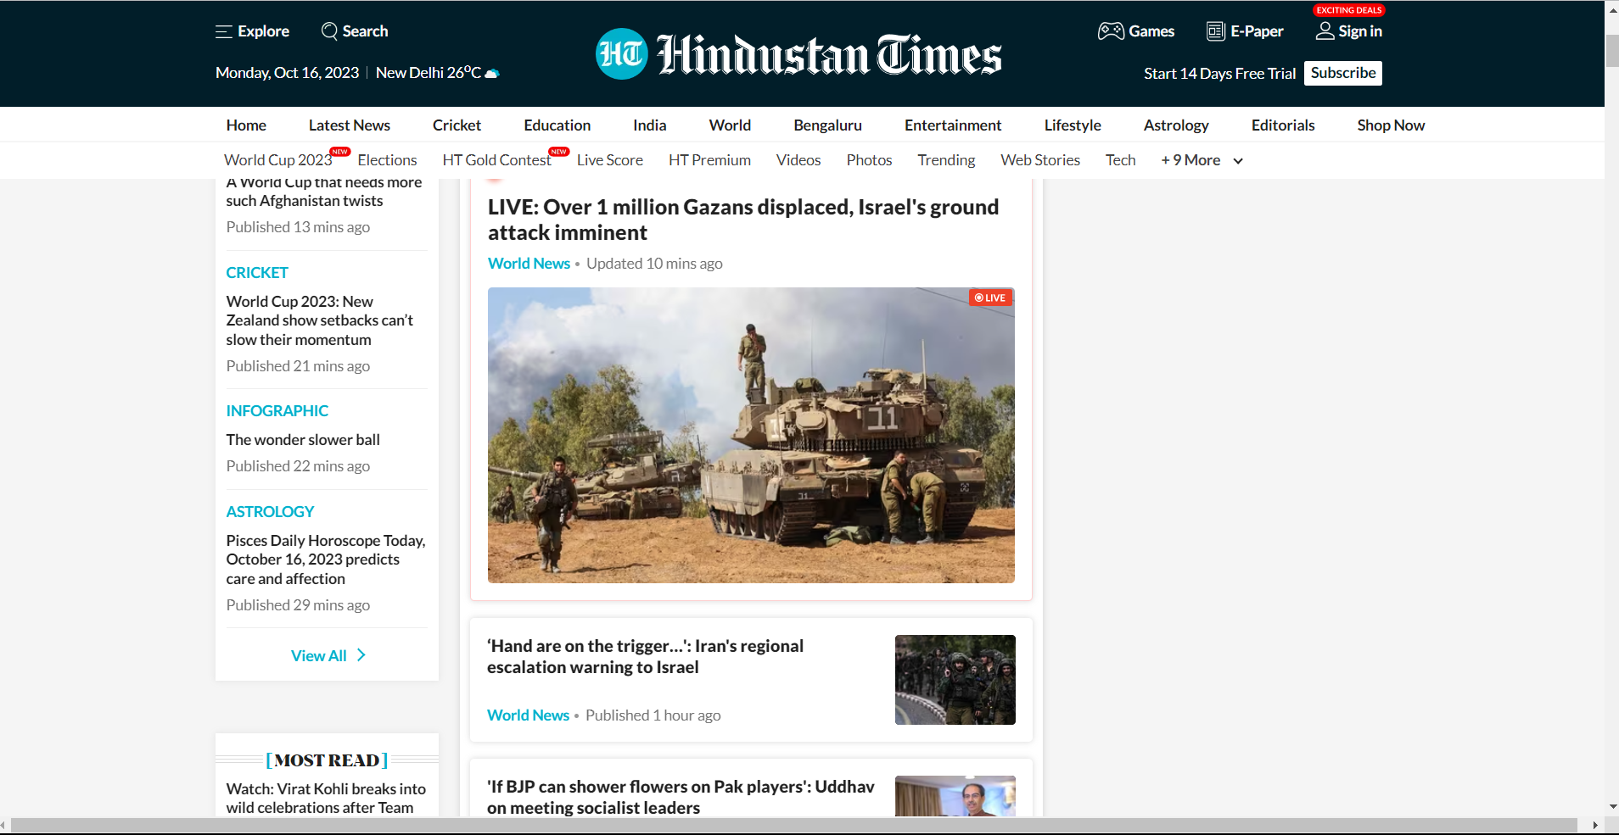Click 'Start 14 Days Free Trial' text

1219,74
